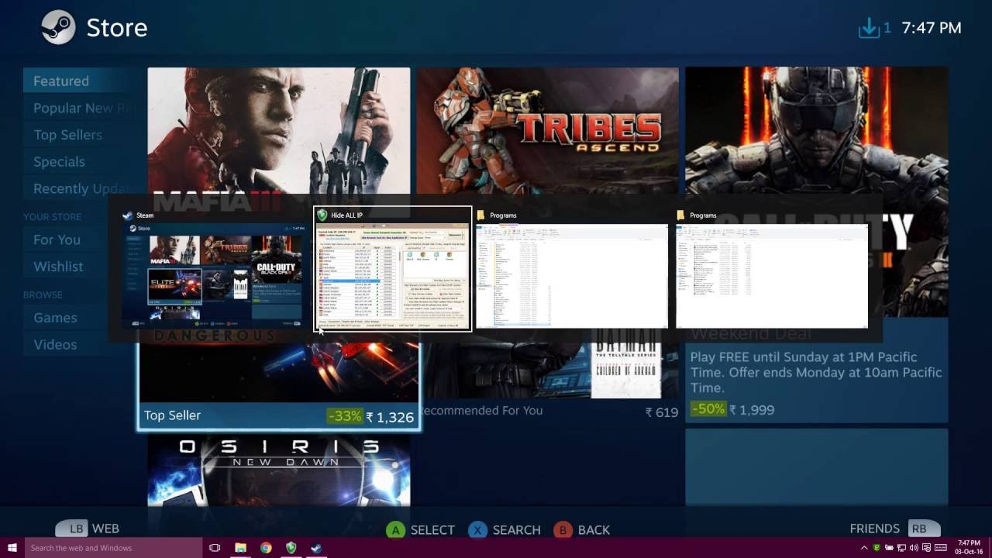Screen dimensions: 992x558
Task: Open the volume speaker tray icon
Action: tap(914, 548)
